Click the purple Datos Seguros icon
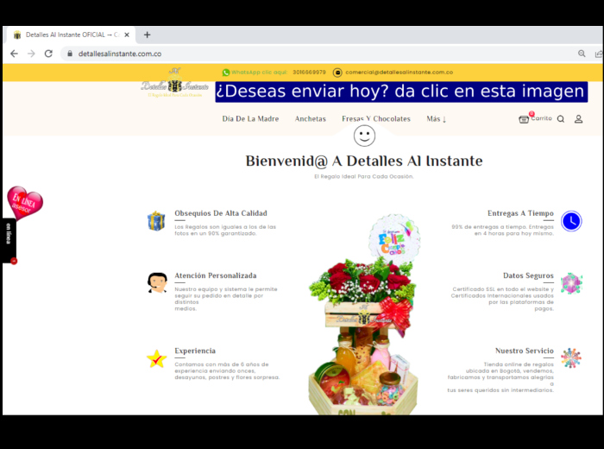The width and height of the screenshot is (604, 449). 571,284
